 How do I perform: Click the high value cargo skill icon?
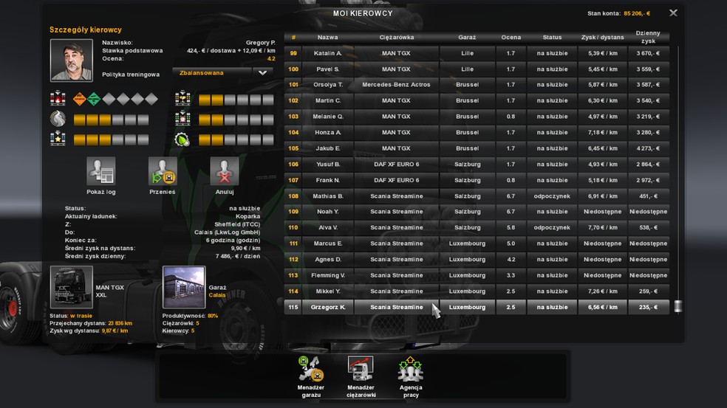[58, 139]
